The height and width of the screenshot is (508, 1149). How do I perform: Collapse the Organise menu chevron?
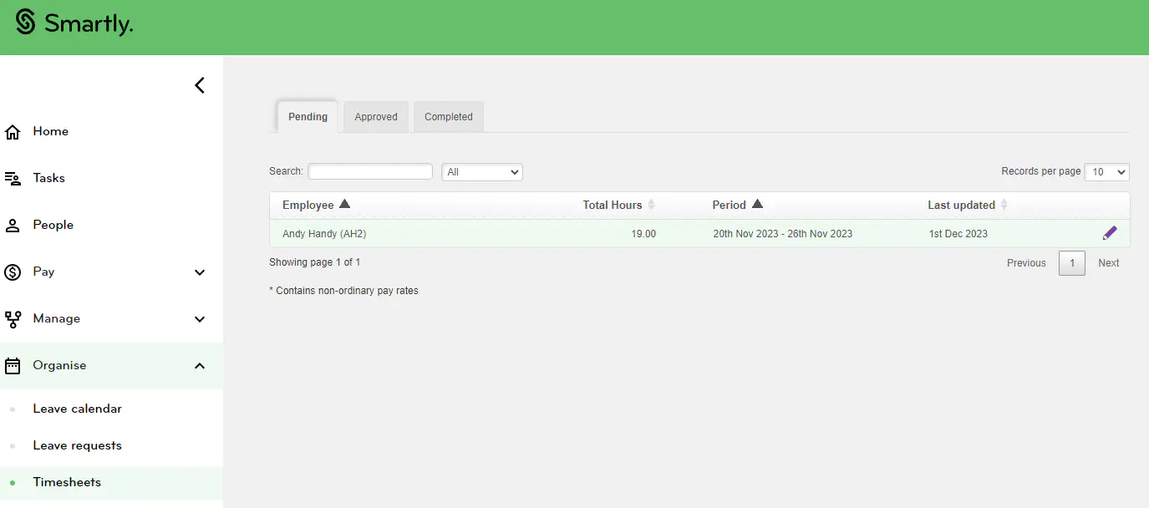pyautogui.click(x=199, y=365)
